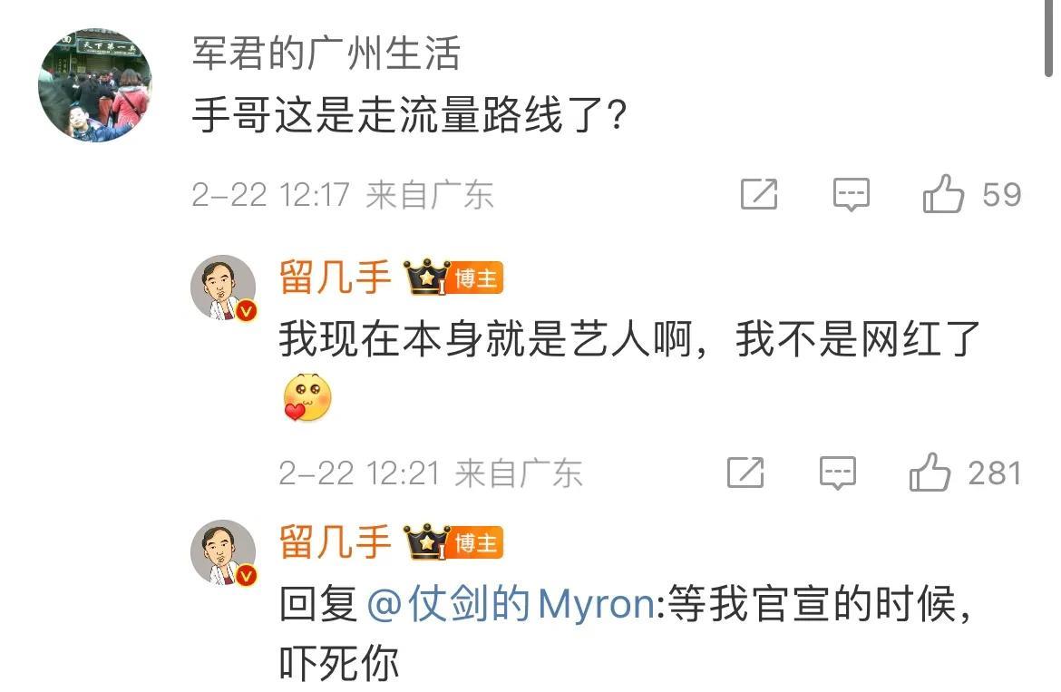Open 留几手 username in second reply
This screenshot has height=692, width=1061.
[x=335, y=542]
